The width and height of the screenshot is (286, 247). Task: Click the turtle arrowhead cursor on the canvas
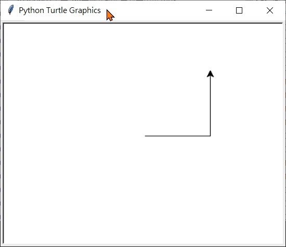point(210,74)
